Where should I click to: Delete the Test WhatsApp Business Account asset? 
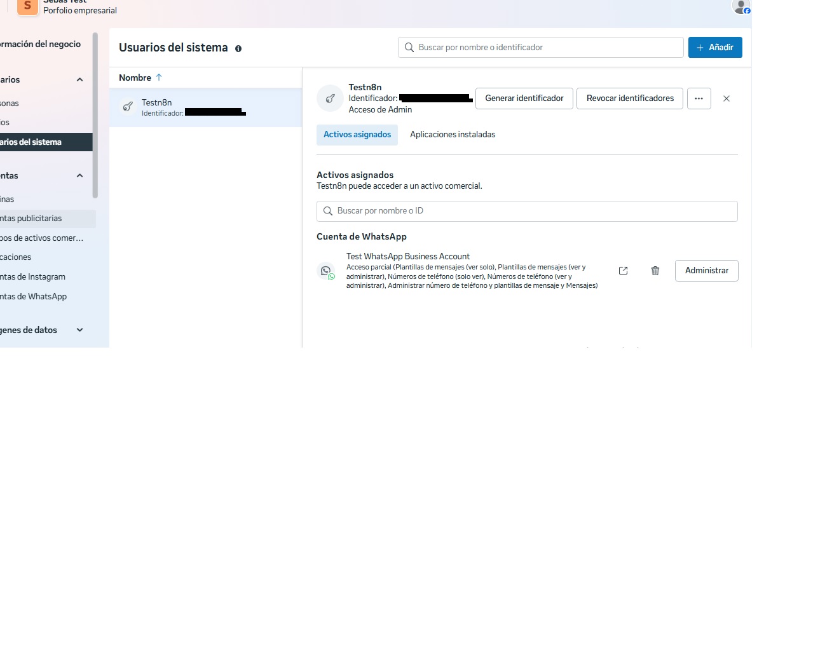[x=655, y=271]
